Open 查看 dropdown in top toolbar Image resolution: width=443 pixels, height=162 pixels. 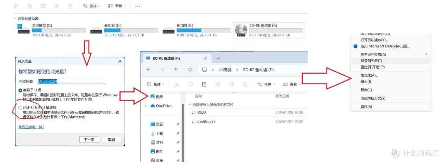coord(117,6)
